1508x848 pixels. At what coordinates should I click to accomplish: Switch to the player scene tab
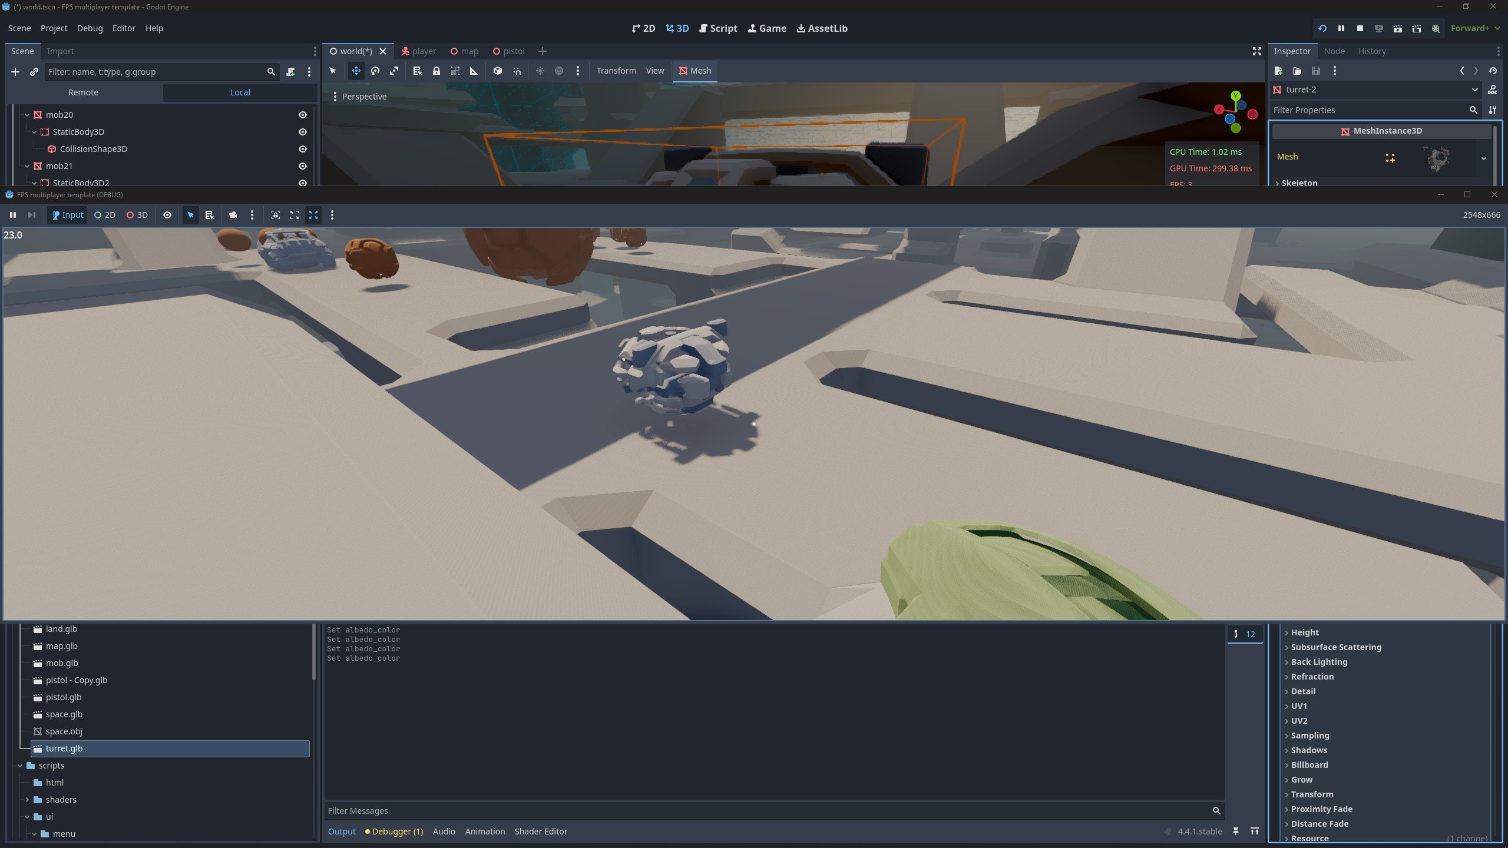click(x=419, y=51)
